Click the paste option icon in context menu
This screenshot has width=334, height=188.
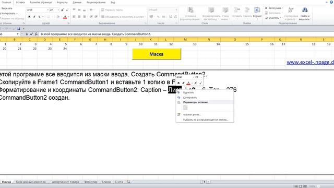[x=185, y=108]
